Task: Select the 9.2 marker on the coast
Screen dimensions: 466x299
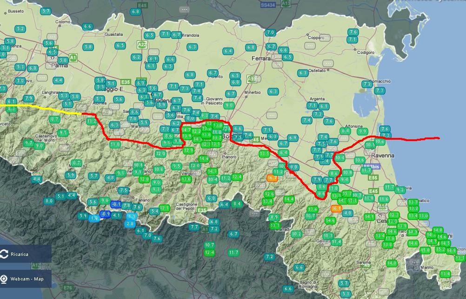Action: click(400, 189)
